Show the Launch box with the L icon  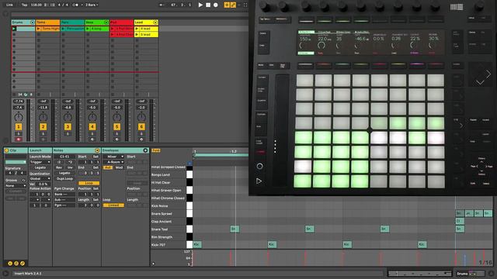[x=10, y=263]
